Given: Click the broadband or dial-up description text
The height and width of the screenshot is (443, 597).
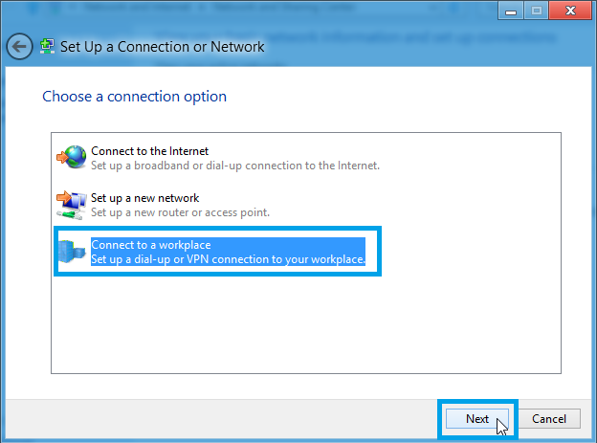Looking at the screenshot, I should [x=235, y=166].
